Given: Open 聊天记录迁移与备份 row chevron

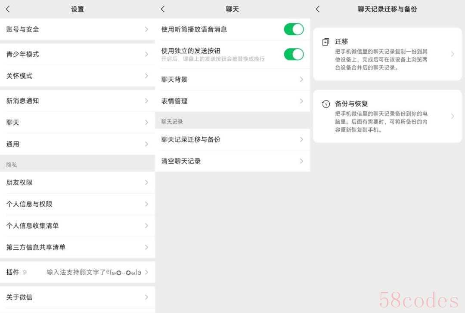Looking at the screenshot, I should [x=301, y=139].
